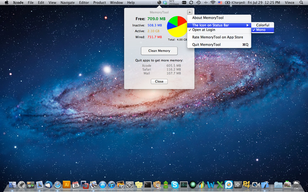
Task: Open the US flag input menu
Action: 220,3
